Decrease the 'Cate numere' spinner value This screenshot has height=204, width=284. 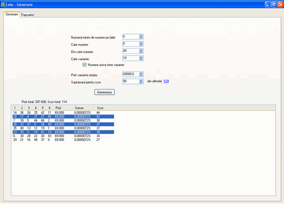(x=141, y=45)
